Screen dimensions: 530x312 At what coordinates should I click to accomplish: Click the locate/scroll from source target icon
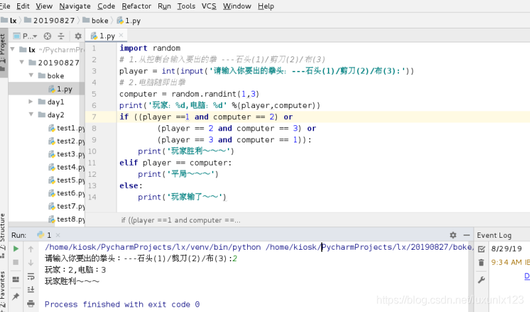pyautogui.click(x=47, y=36)
